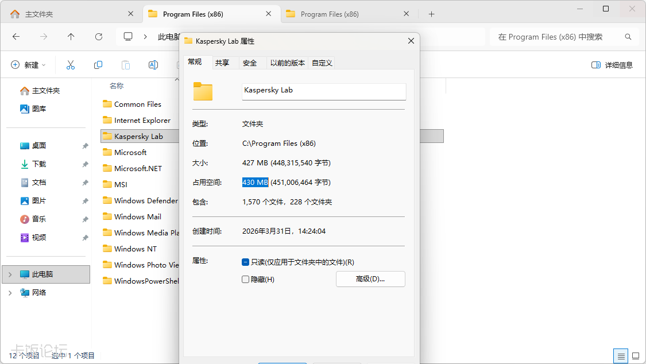Screen dimensions: 646x364
Task: Open the 新建 dropdown menu
Action: click(x=28, y=65)
